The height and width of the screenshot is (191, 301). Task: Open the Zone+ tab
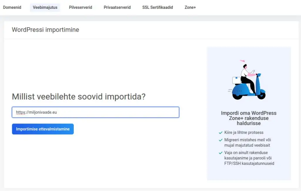coord(190,7)
